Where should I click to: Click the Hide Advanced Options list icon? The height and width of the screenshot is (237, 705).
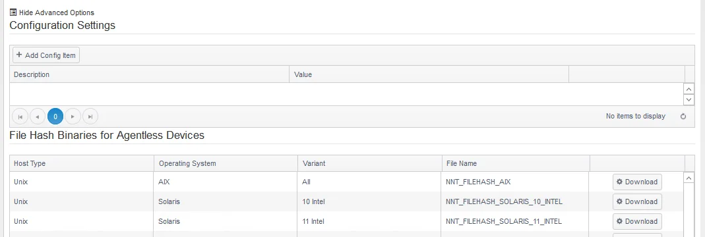13,13
